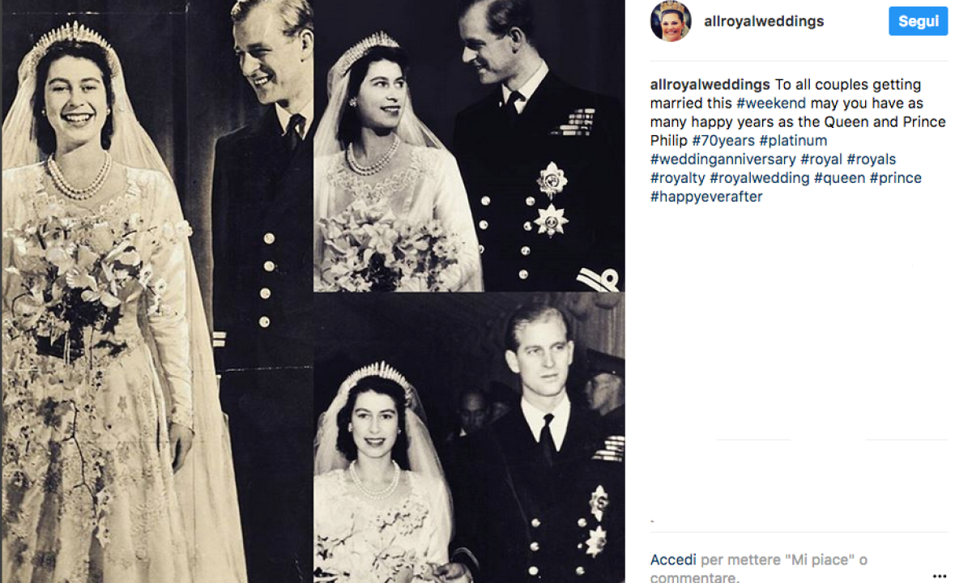The image size is (972, 583).
Task: Open allroyalweddings username in the header
Action: point(764,22)
